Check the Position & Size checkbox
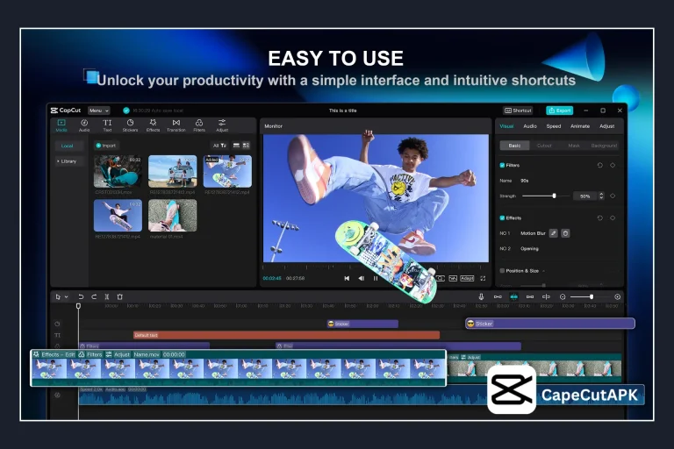674x449 pixels. [x=502, y=271]
